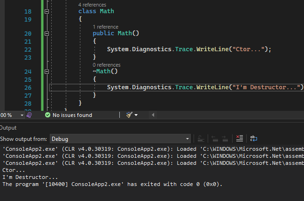
Task: Toggle word wrap in the Output window
Action: (254, 139)
